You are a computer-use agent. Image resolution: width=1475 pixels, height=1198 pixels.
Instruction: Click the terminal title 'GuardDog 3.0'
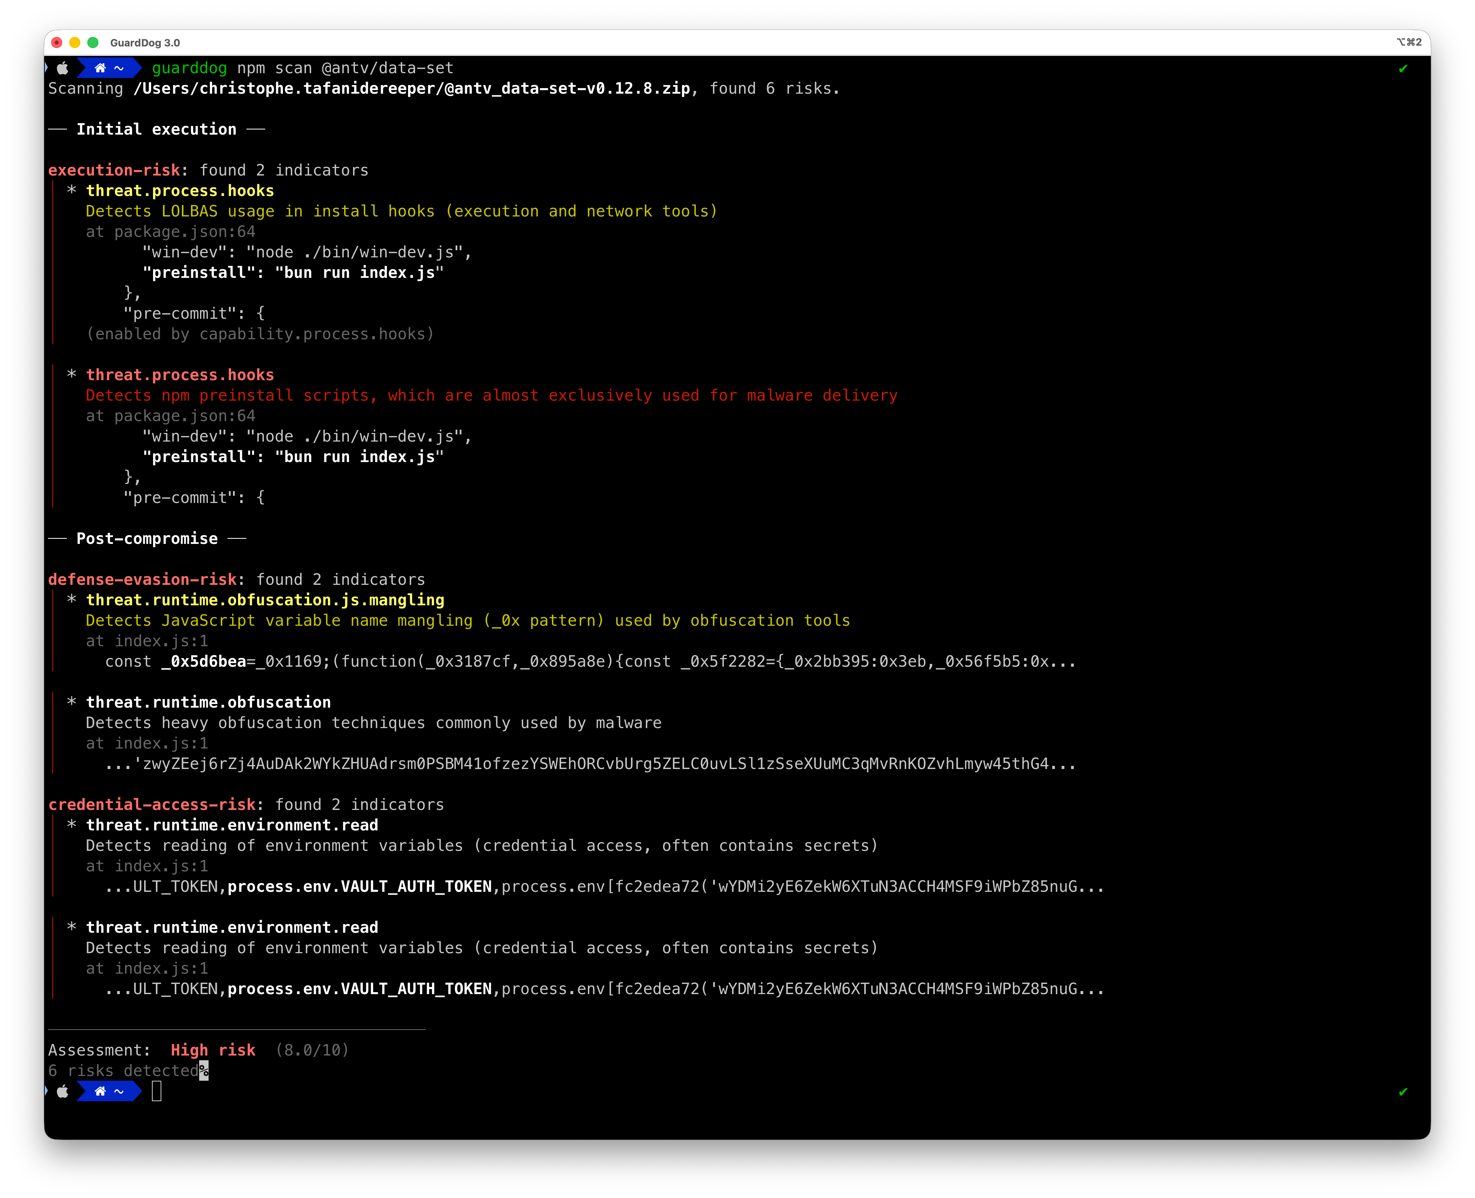(x=145, y=43)
